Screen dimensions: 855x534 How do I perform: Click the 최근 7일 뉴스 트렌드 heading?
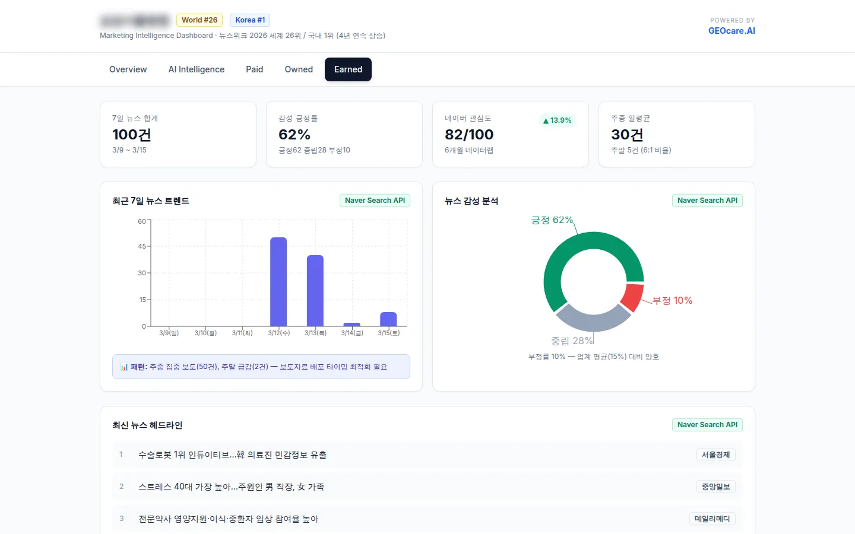click(x=151, y=201)
